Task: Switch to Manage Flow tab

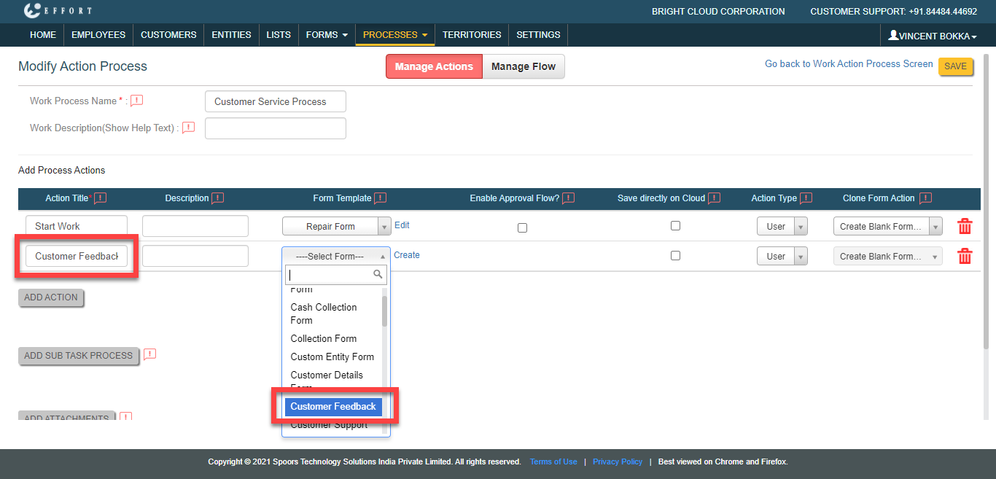Action: tap(523, 66)
